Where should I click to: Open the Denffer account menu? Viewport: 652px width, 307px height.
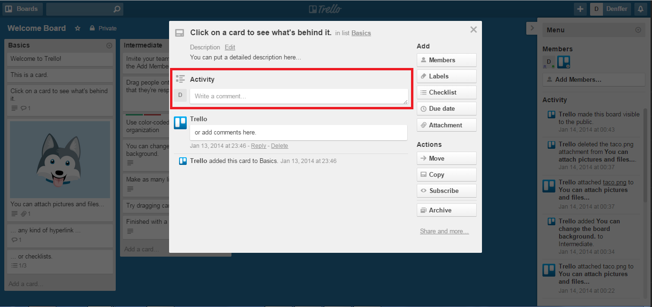[x=611, y=9]
